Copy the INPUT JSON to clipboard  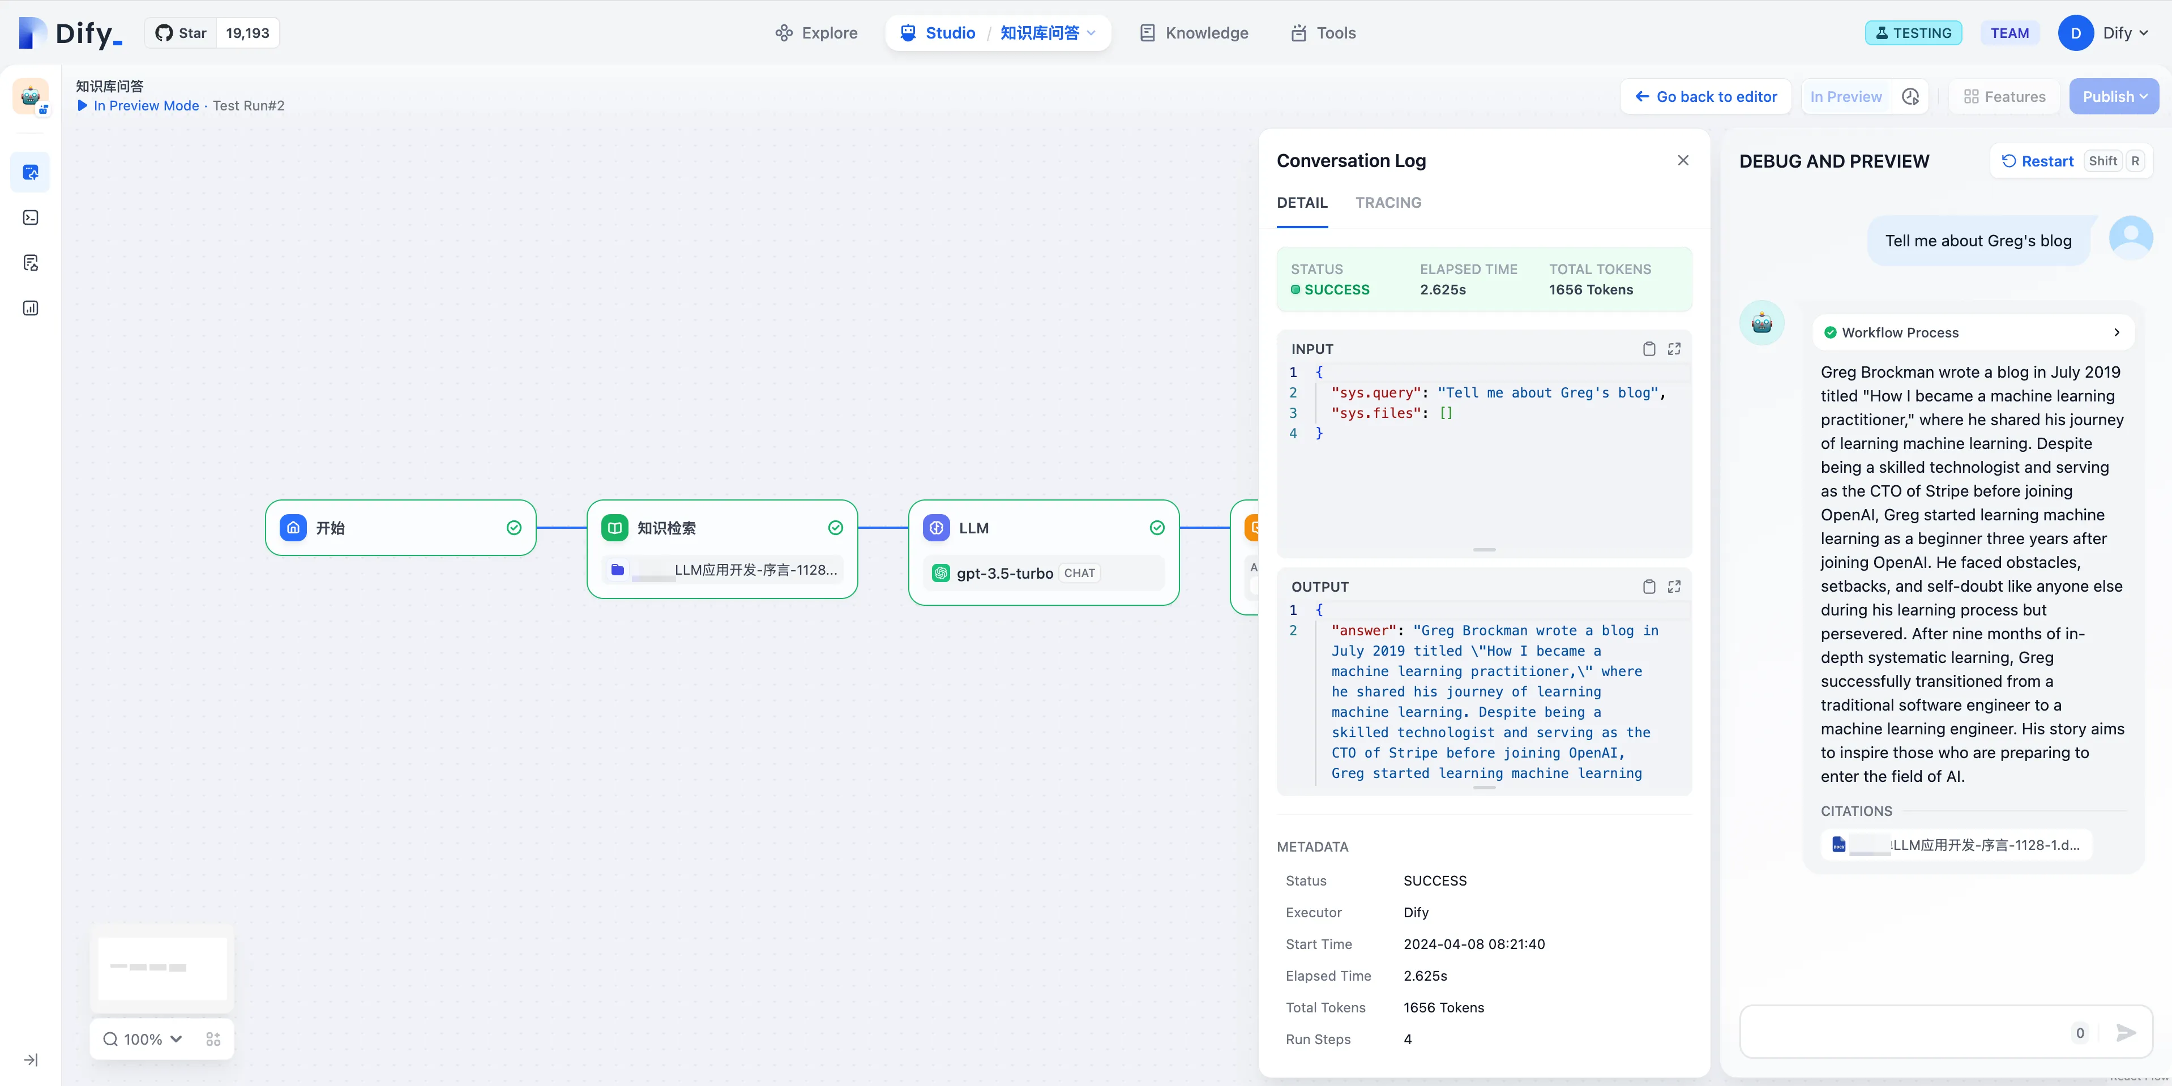pyautogui.click(x=1648, y=349)
